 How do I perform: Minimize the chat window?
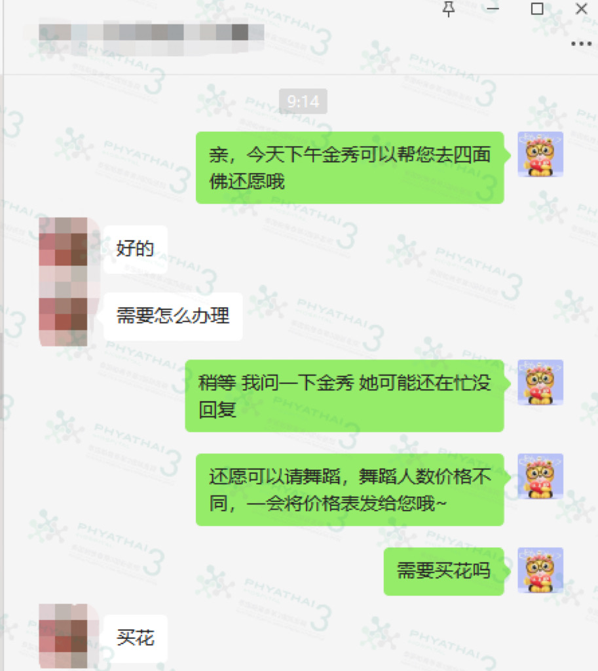tap(493, 9)
